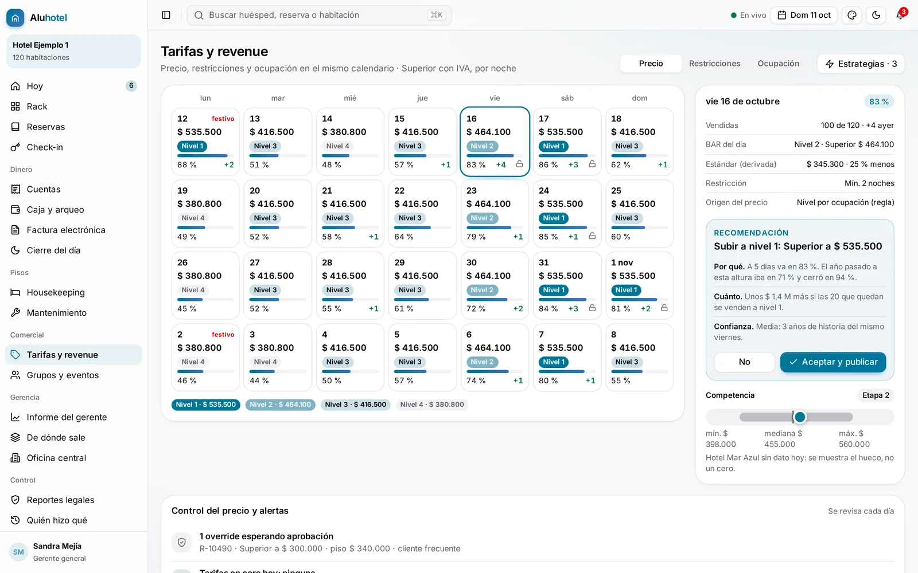Open Estrategias · 3 panel
Screen dimensions: 918x573
861,64
